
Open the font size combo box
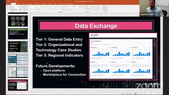(39, 7)
